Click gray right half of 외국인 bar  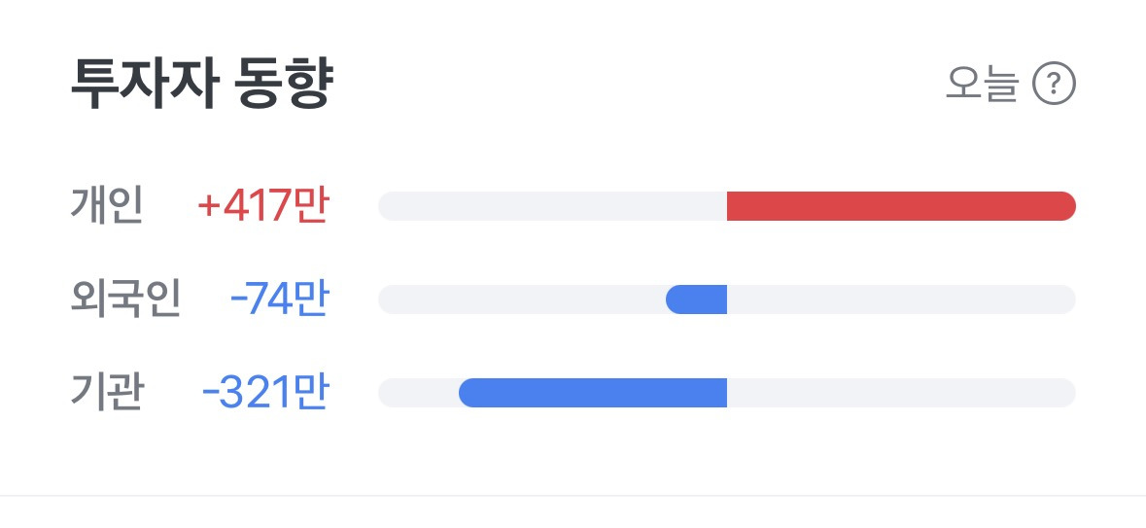[x=901, y=299]
